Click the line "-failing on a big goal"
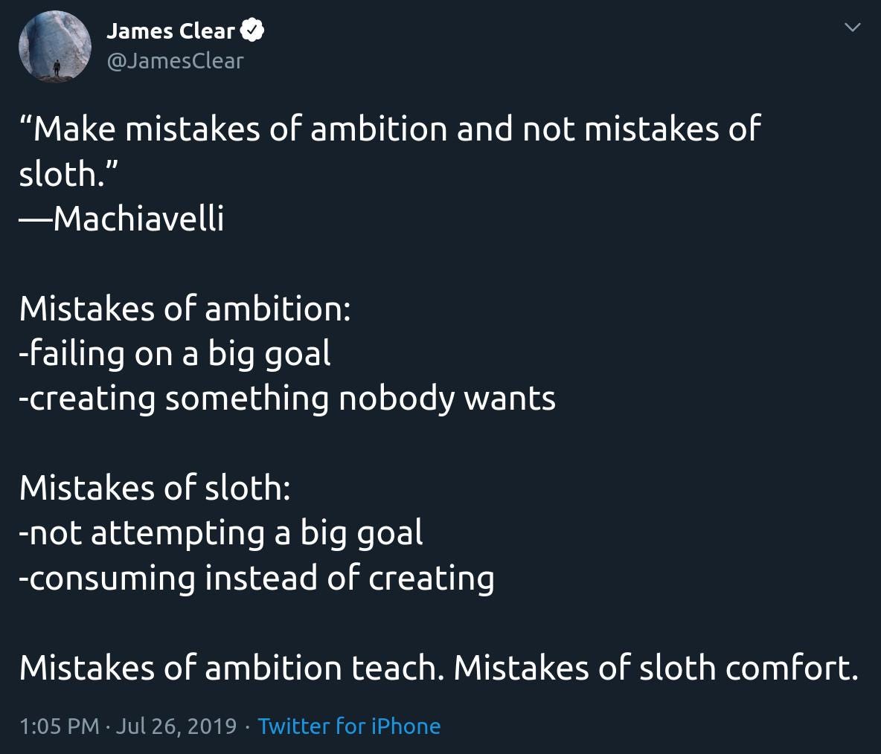 (175, 354)
